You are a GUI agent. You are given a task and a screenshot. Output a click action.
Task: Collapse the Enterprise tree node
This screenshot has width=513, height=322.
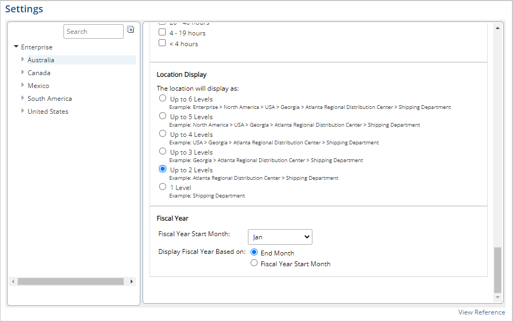(x=16, y=47)
